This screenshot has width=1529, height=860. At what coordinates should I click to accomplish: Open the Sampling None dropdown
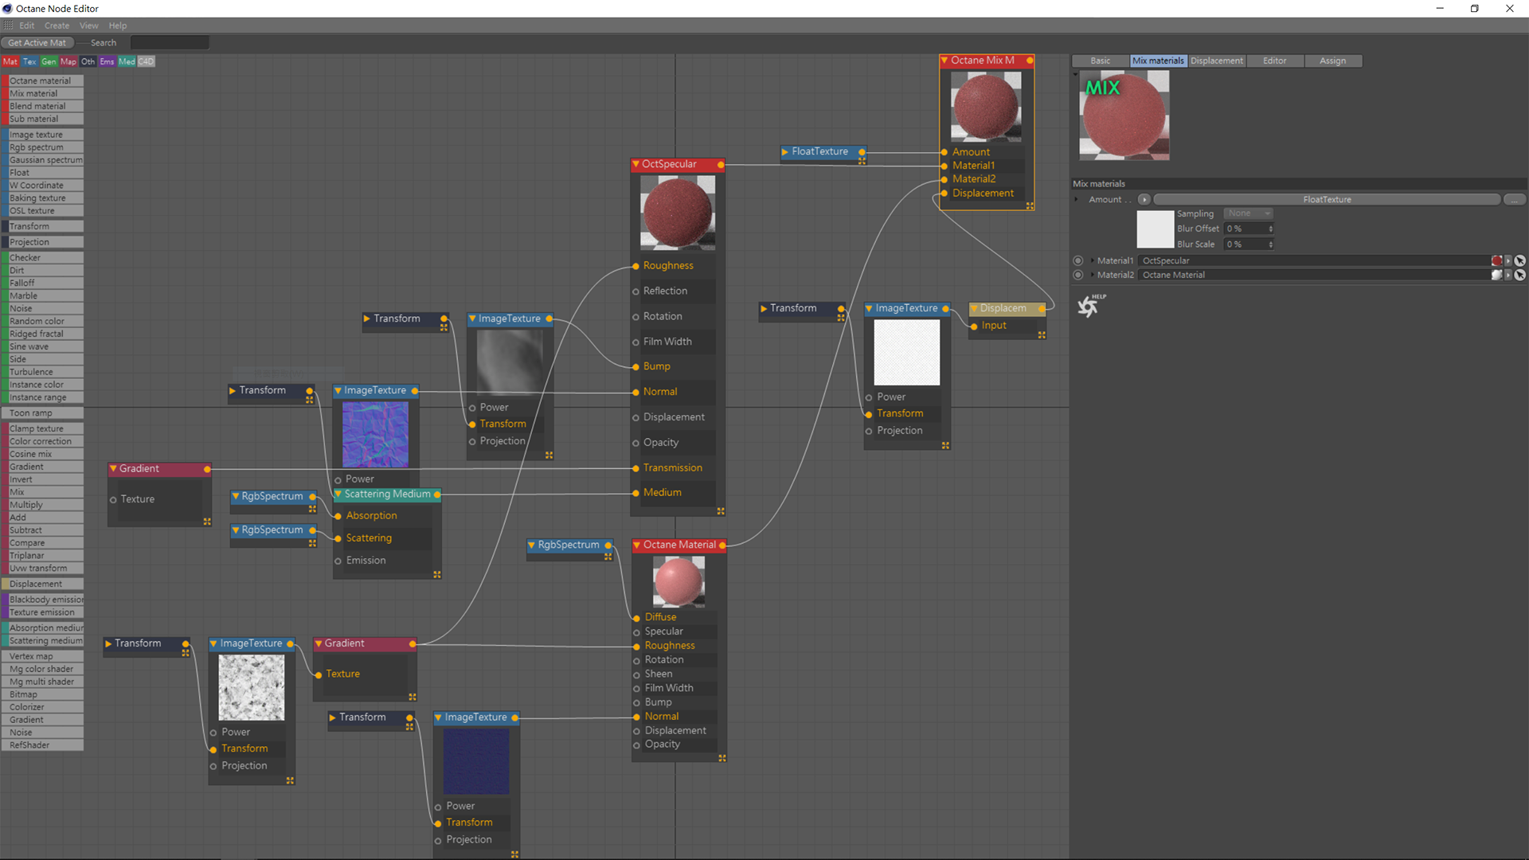pos(1248,213)
